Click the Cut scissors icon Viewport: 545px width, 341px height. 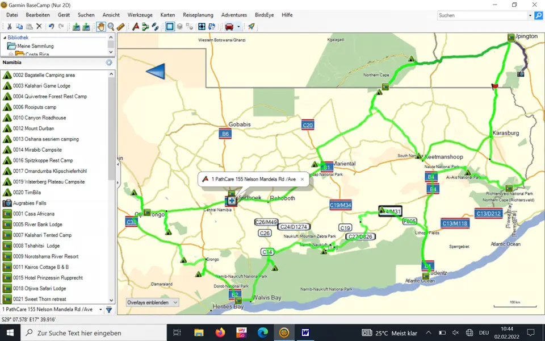coord(10,27)
